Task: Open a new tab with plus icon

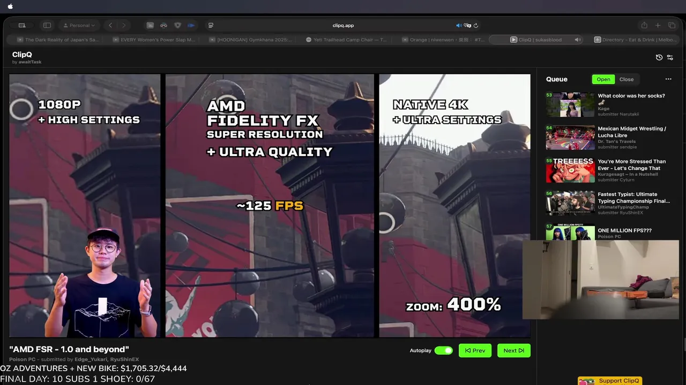Action: [658, 25]
